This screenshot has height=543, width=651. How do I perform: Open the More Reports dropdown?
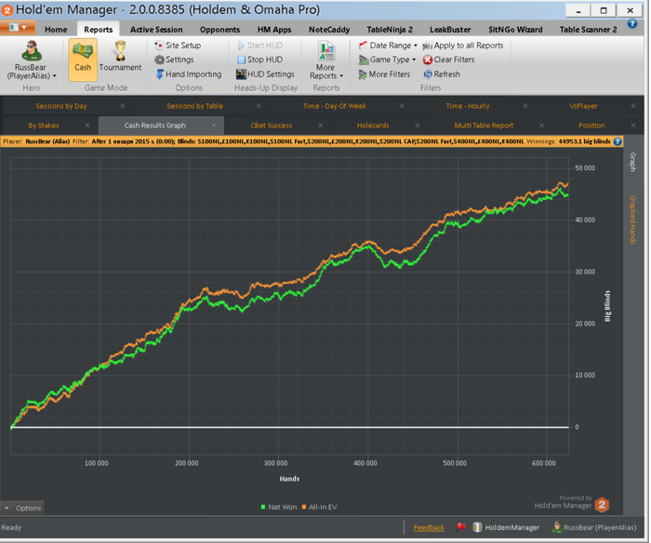[326, 72]
